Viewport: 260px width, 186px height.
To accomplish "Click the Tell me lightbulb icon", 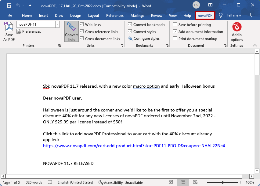I will pos(221,16).
